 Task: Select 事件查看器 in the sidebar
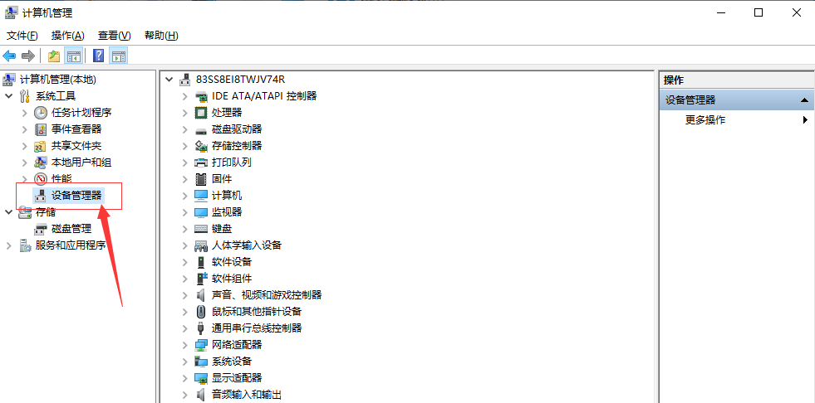tap(76, 129)
